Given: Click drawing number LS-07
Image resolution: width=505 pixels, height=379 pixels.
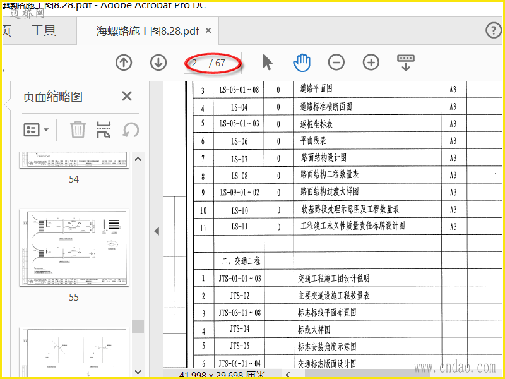Looking at the screenshot, I should [x=239, y=159].
